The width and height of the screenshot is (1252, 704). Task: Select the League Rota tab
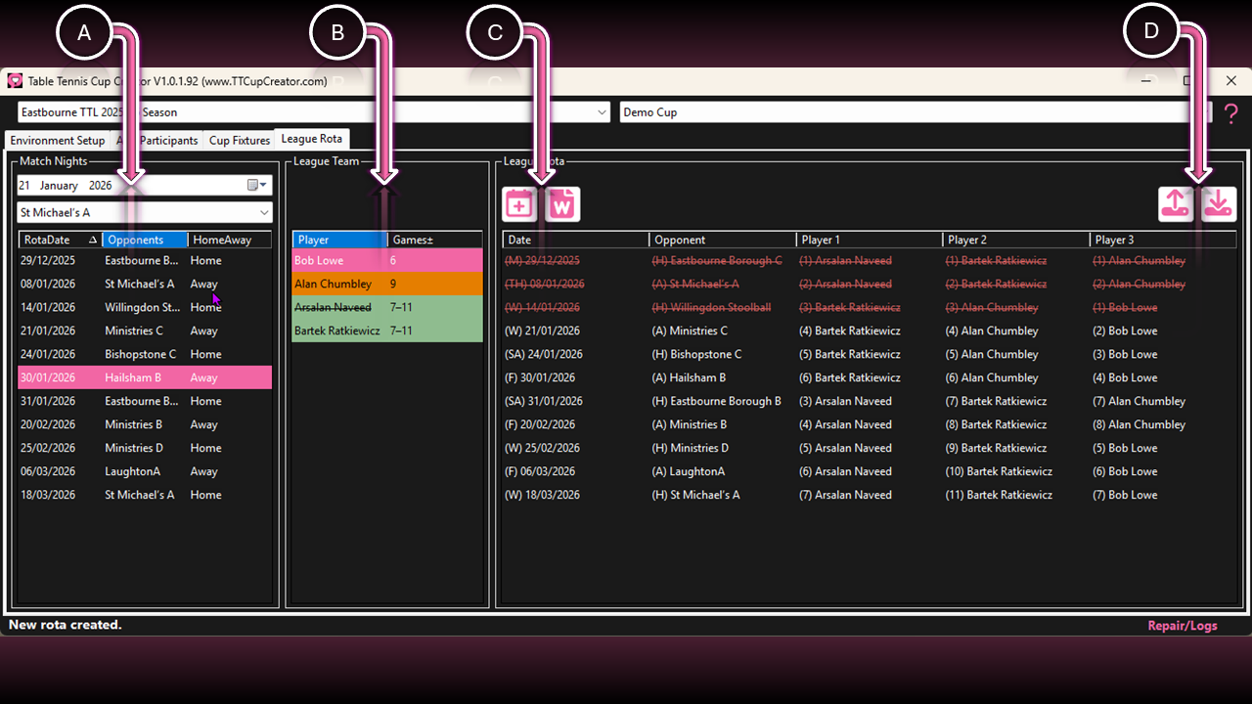coord(311,139)
